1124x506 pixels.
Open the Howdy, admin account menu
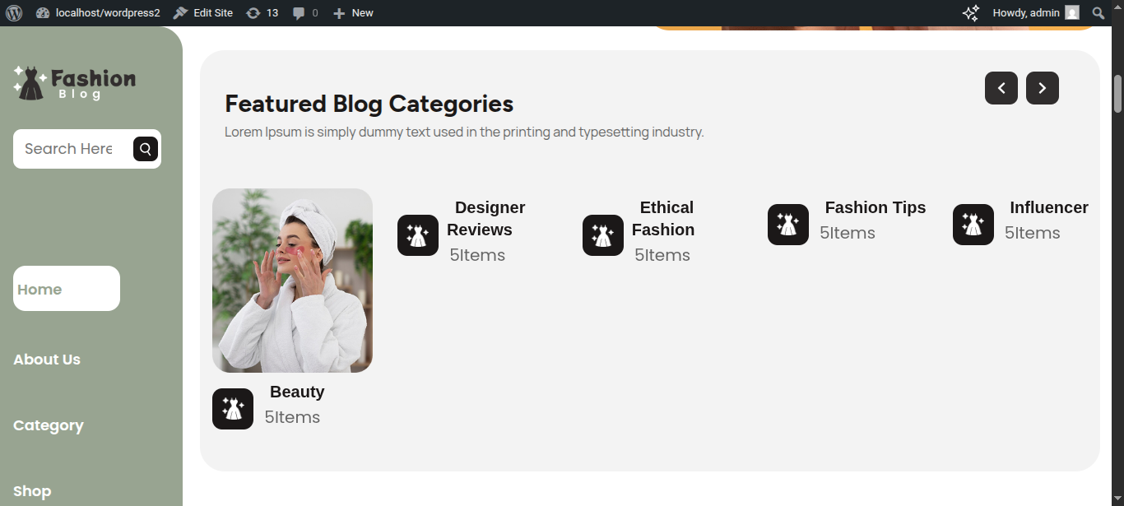[x=1034, y=13]
